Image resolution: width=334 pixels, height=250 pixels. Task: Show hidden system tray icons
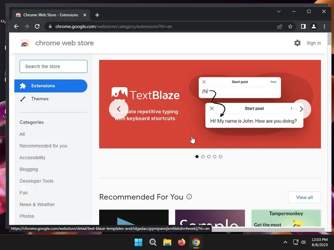pos(285,242)
